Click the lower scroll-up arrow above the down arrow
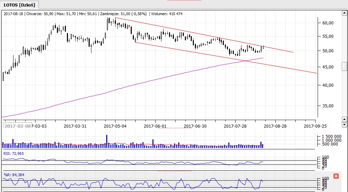 [x=344, y=119]
